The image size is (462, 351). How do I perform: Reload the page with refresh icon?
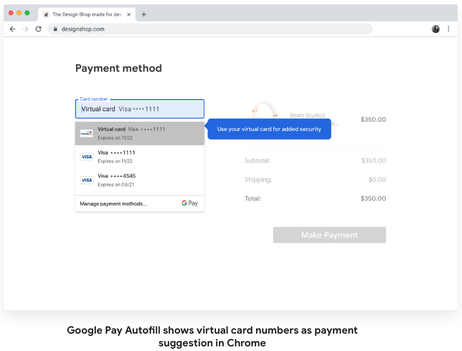pos(38,29)
